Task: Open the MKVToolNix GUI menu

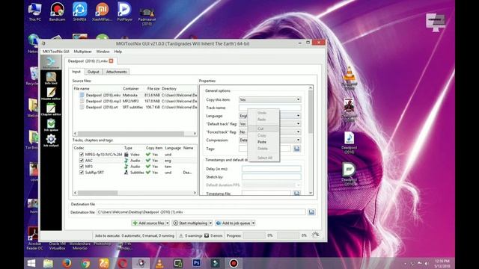Action: point(55,52)
